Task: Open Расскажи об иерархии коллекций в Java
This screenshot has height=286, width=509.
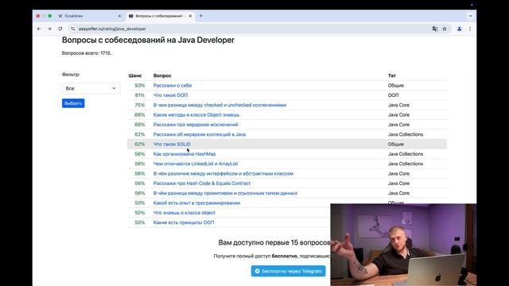Action: pos(200,134)
